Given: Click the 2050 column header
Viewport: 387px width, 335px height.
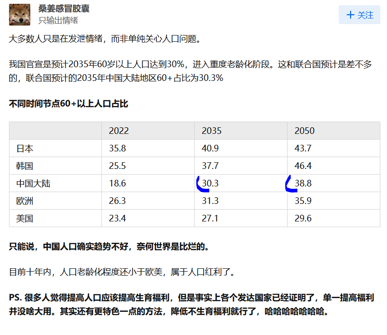Looking at the screenshot, I should point(305,131).
